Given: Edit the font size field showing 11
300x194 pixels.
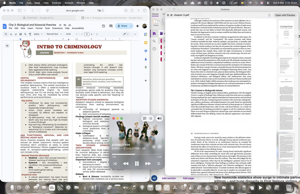Looking at the screenshot, I should [87, 34].
